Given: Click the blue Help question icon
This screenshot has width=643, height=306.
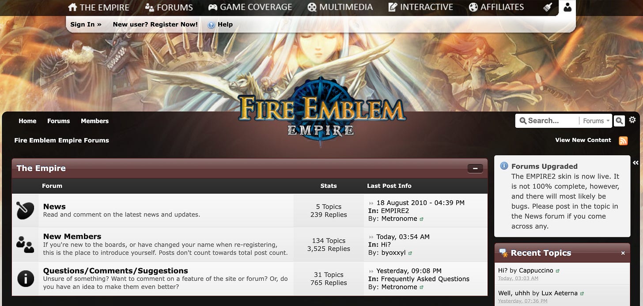Looking at the screenshot, I should [x=211, y=25].
